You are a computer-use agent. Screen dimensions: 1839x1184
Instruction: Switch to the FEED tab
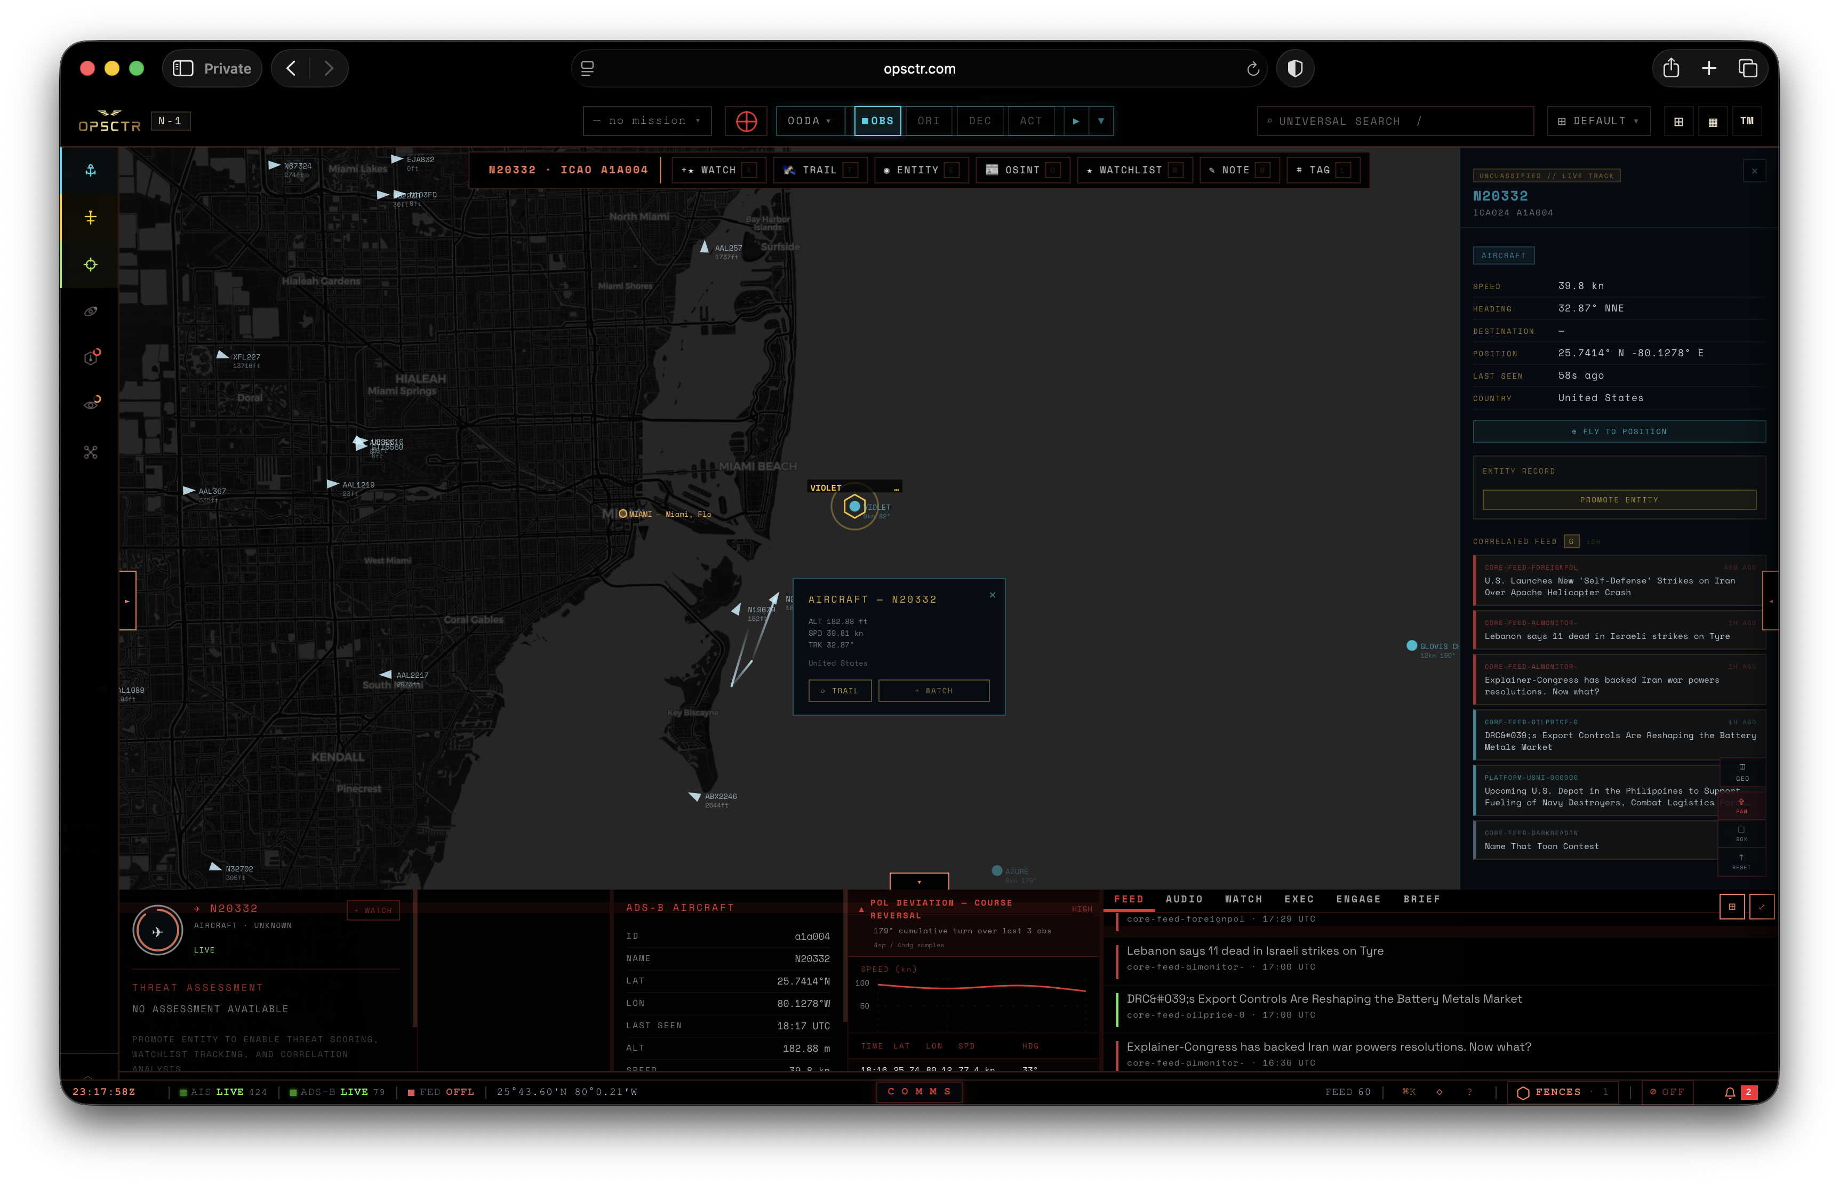coord(1129,899)
